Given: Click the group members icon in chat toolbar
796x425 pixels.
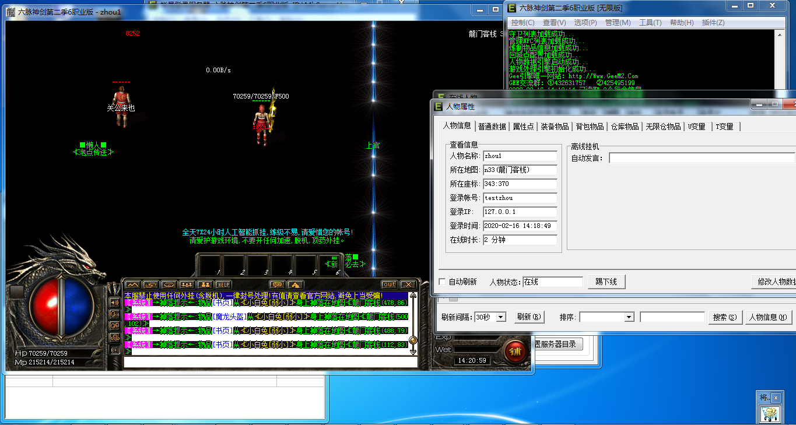Looking at the screenshot, I should [x=205, y=284].
